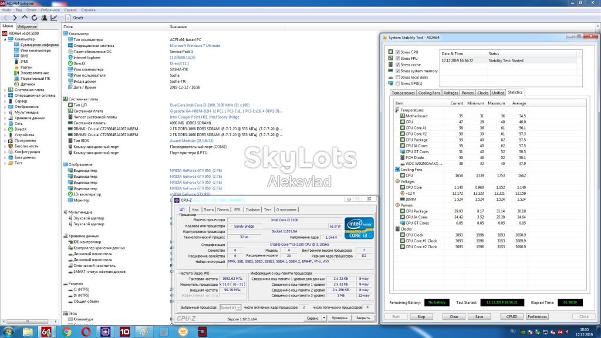The height and width of the screenshot is (338, 601).
Task: Enable the Stress local disks checkbox
Action: [397, 77]
